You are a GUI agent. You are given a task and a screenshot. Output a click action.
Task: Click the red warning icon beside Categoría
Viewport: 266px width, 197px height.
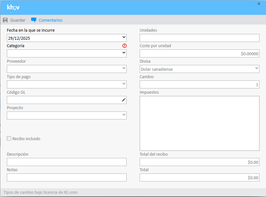pos(124,46)
